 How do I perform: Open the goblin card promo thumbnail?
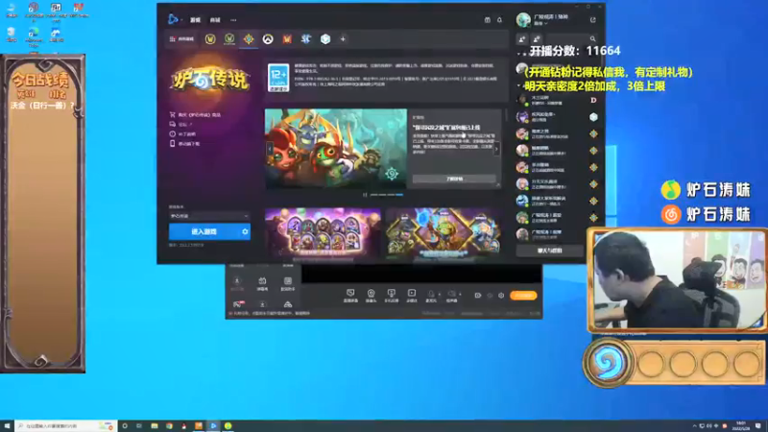coord(443,232)
